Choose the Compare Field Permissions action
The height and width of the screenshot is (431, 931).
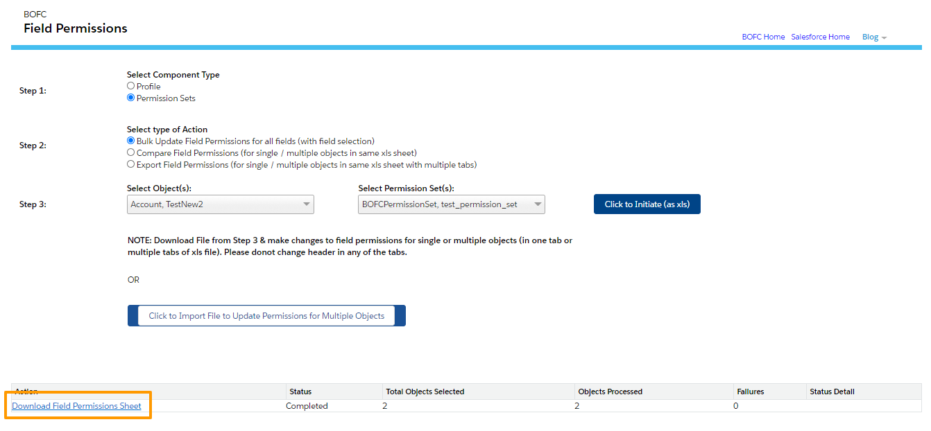(130, 153)
